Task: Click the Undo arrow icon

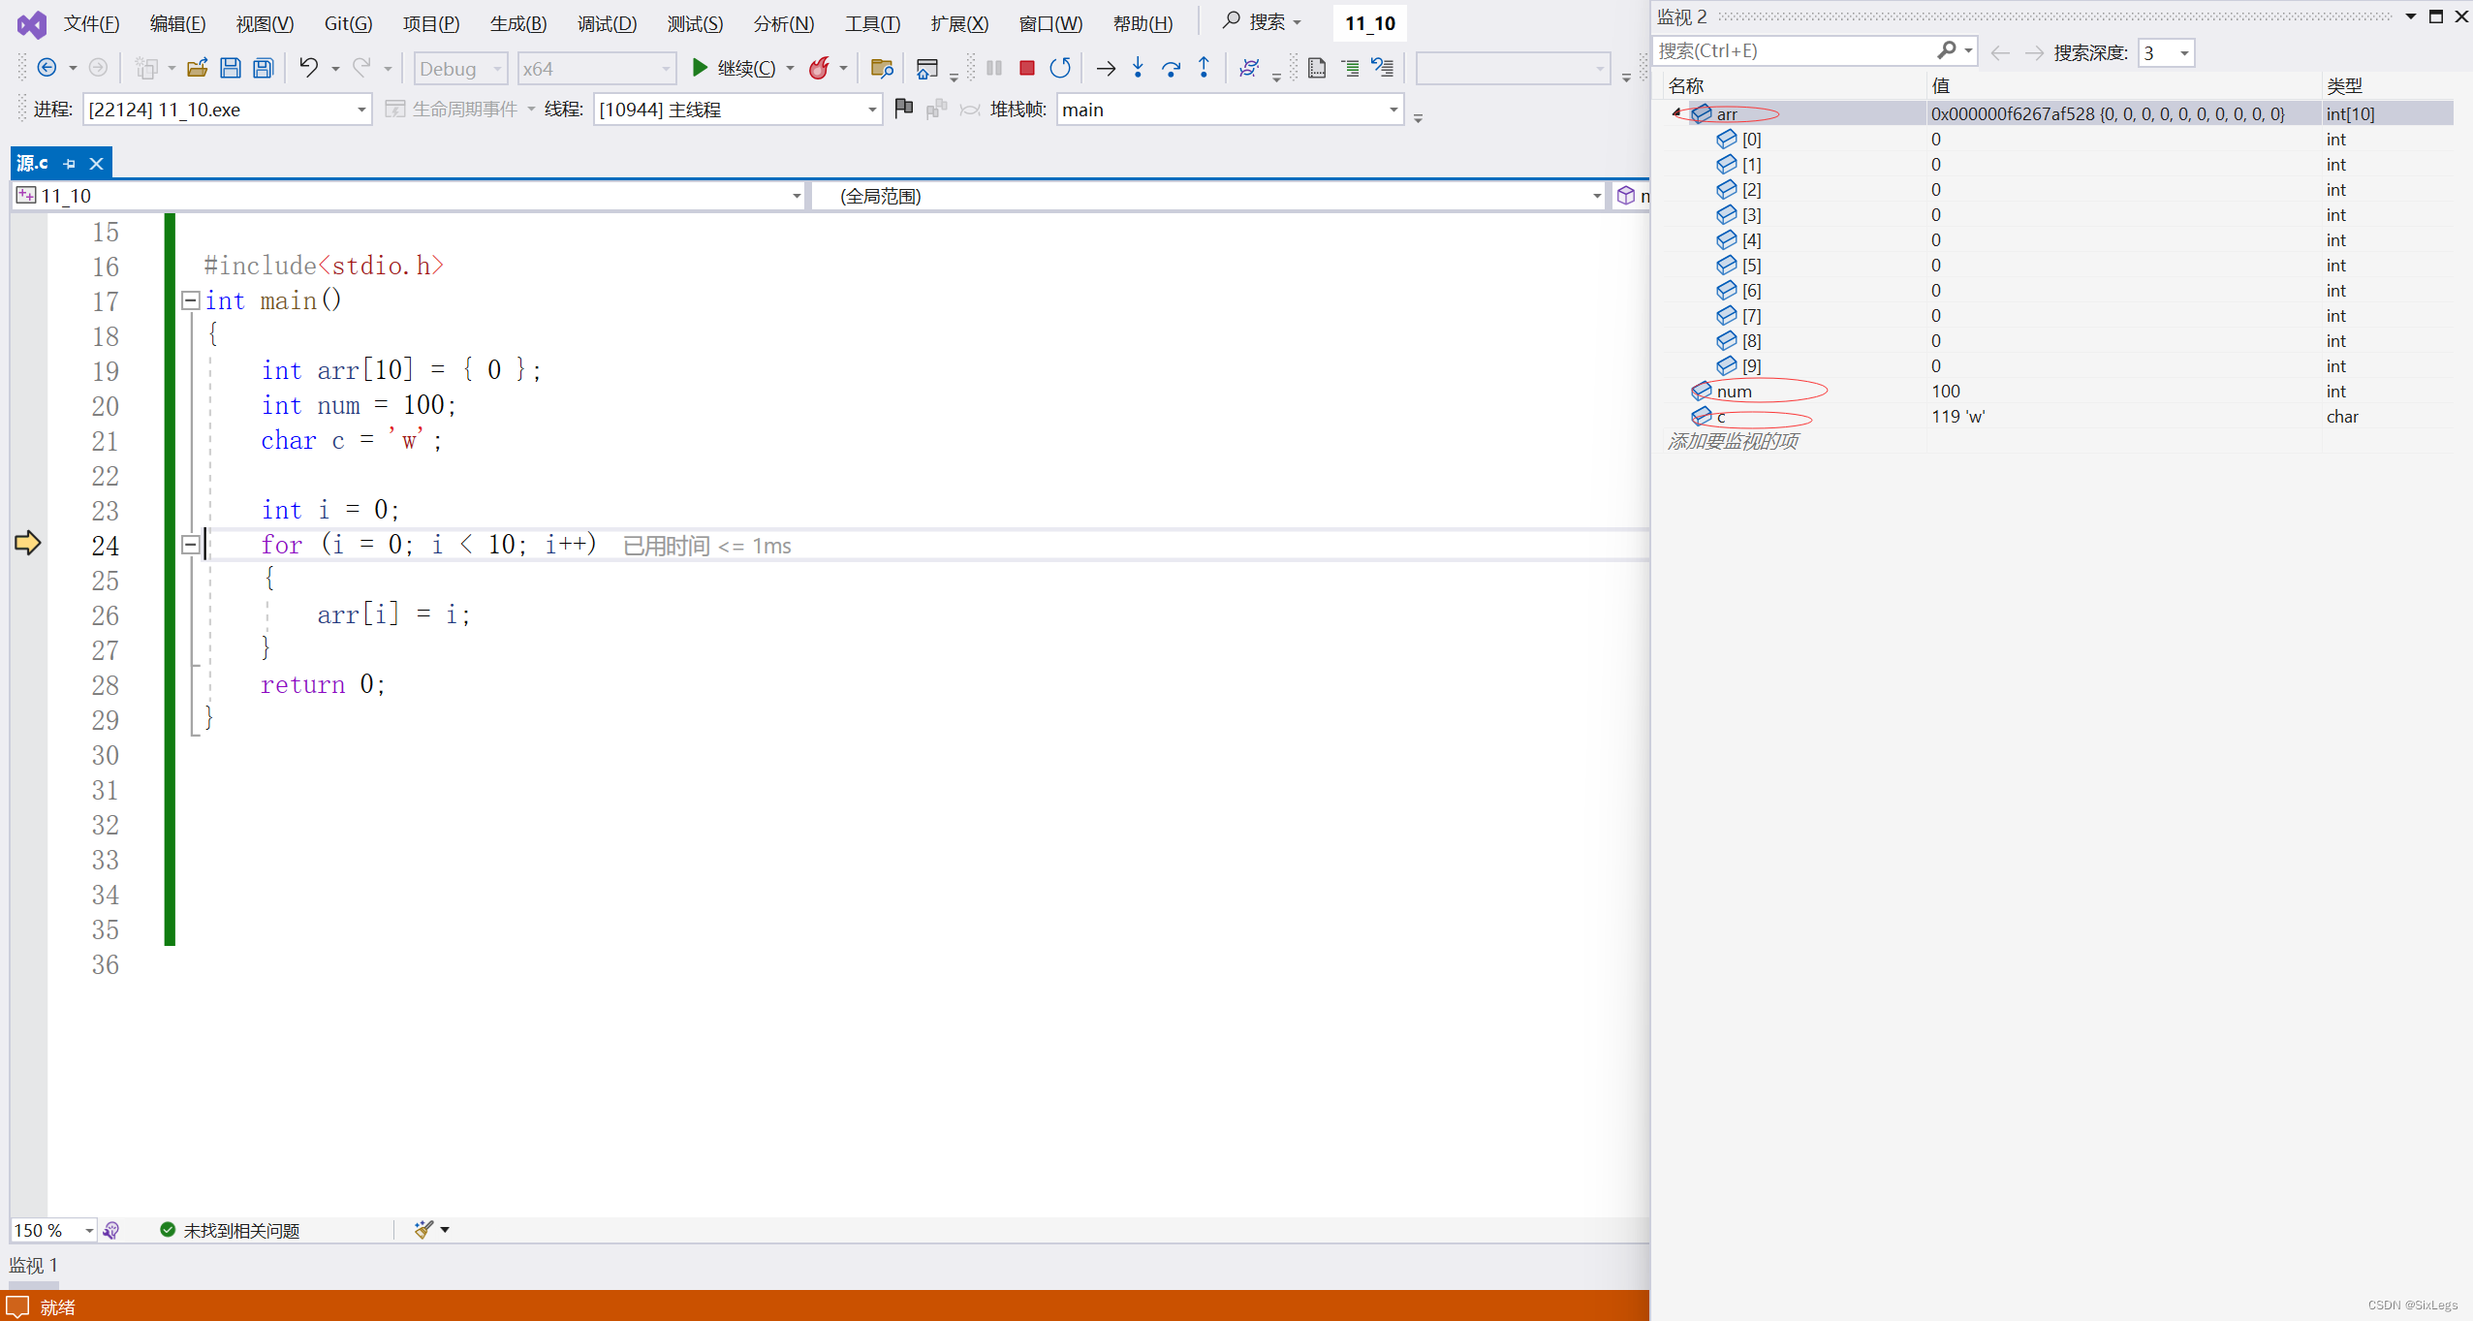Action: pos(308,68)
